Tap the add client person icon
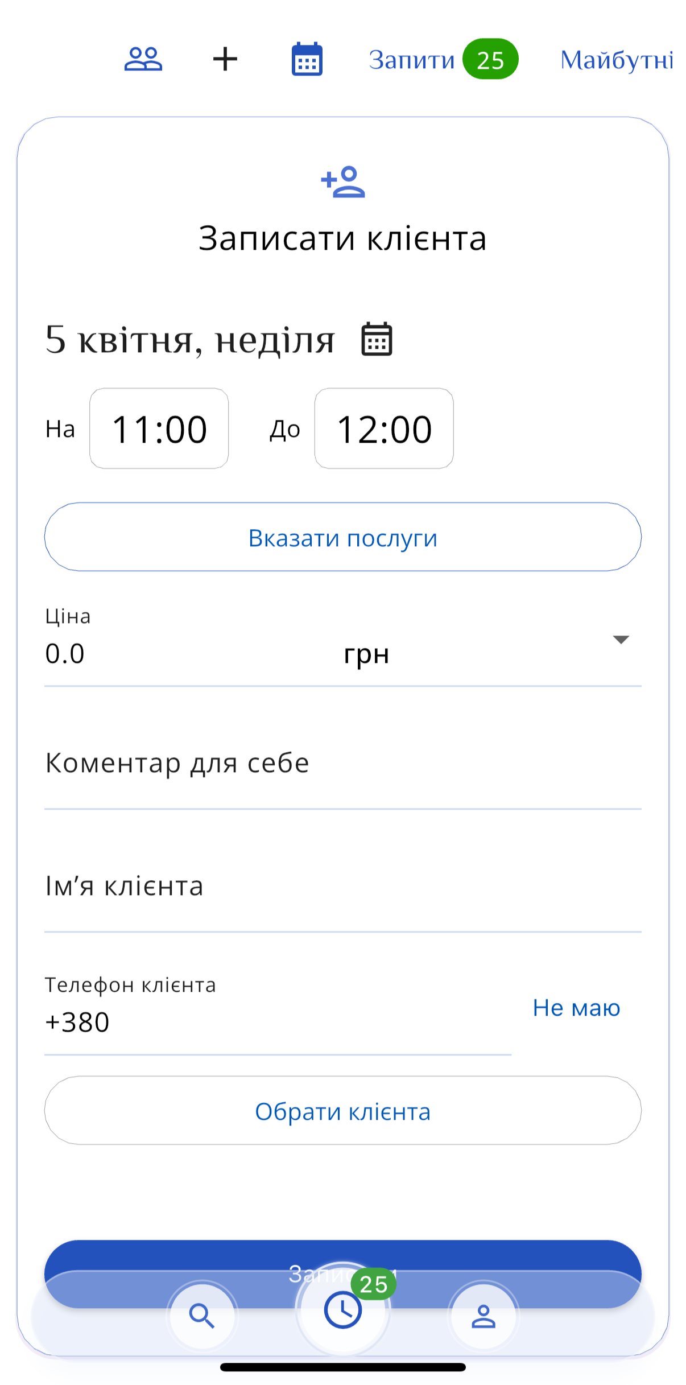The image size is (686, 1385). coord(343,182)
